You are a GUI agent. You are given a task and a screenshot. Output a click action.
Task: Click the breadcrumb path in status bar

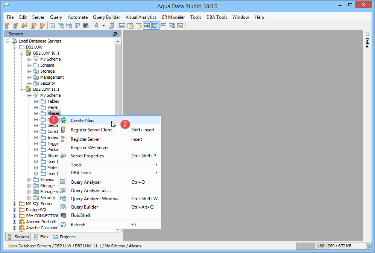74,246
